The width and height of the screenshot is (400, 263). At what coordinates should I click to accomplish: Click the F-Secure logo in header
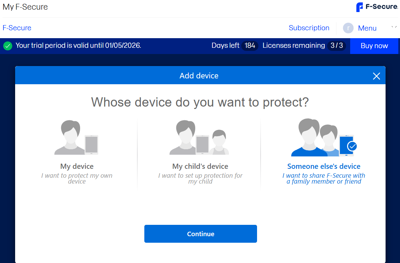377,7
